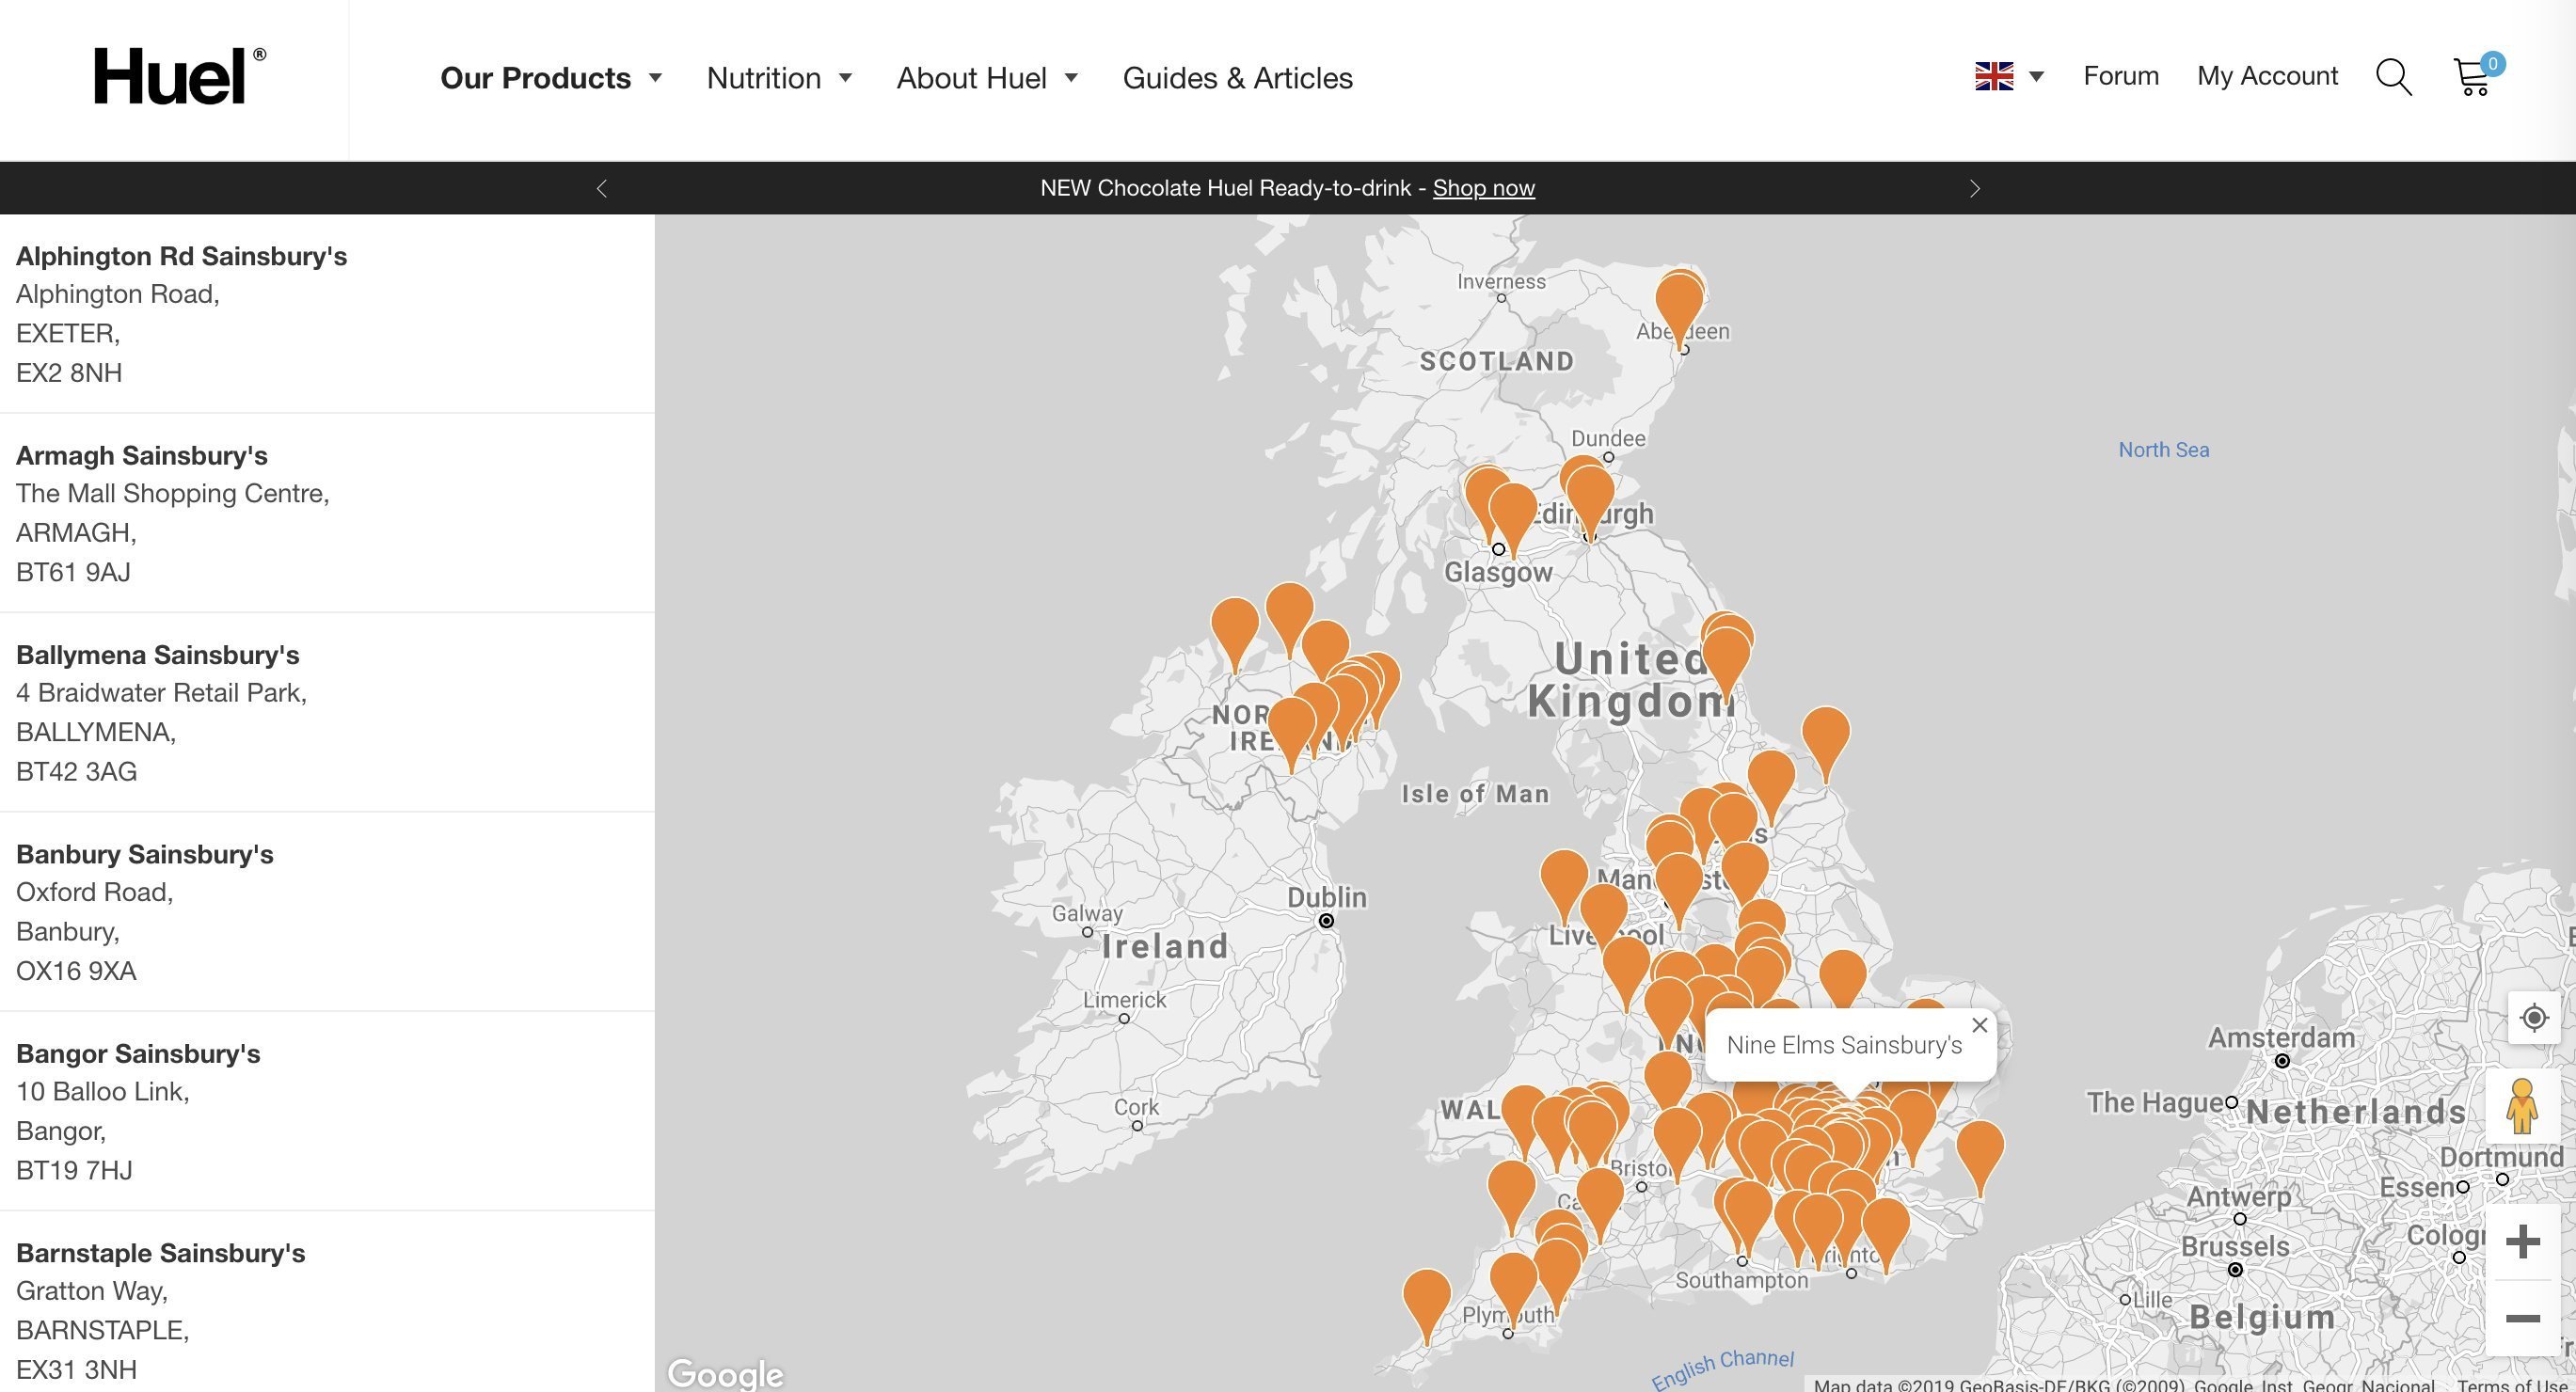Click Shop now in banner
The height and width of the screenshot is (1392, 2576).
tap(1483, 188)
